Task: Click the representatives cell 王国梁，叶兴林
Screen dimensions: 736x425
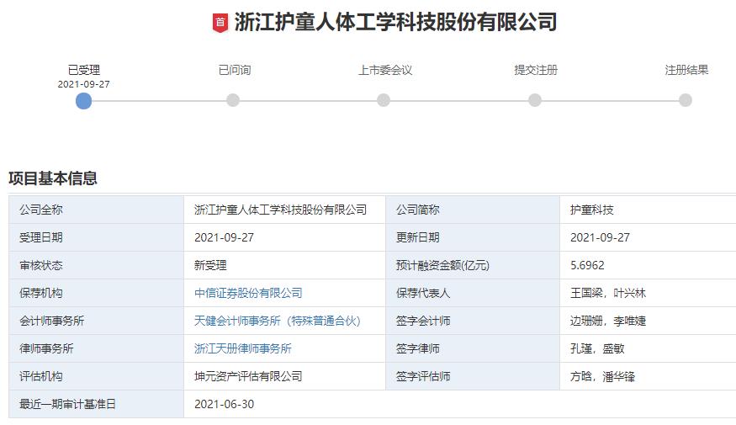Action: tap(648, 293)
